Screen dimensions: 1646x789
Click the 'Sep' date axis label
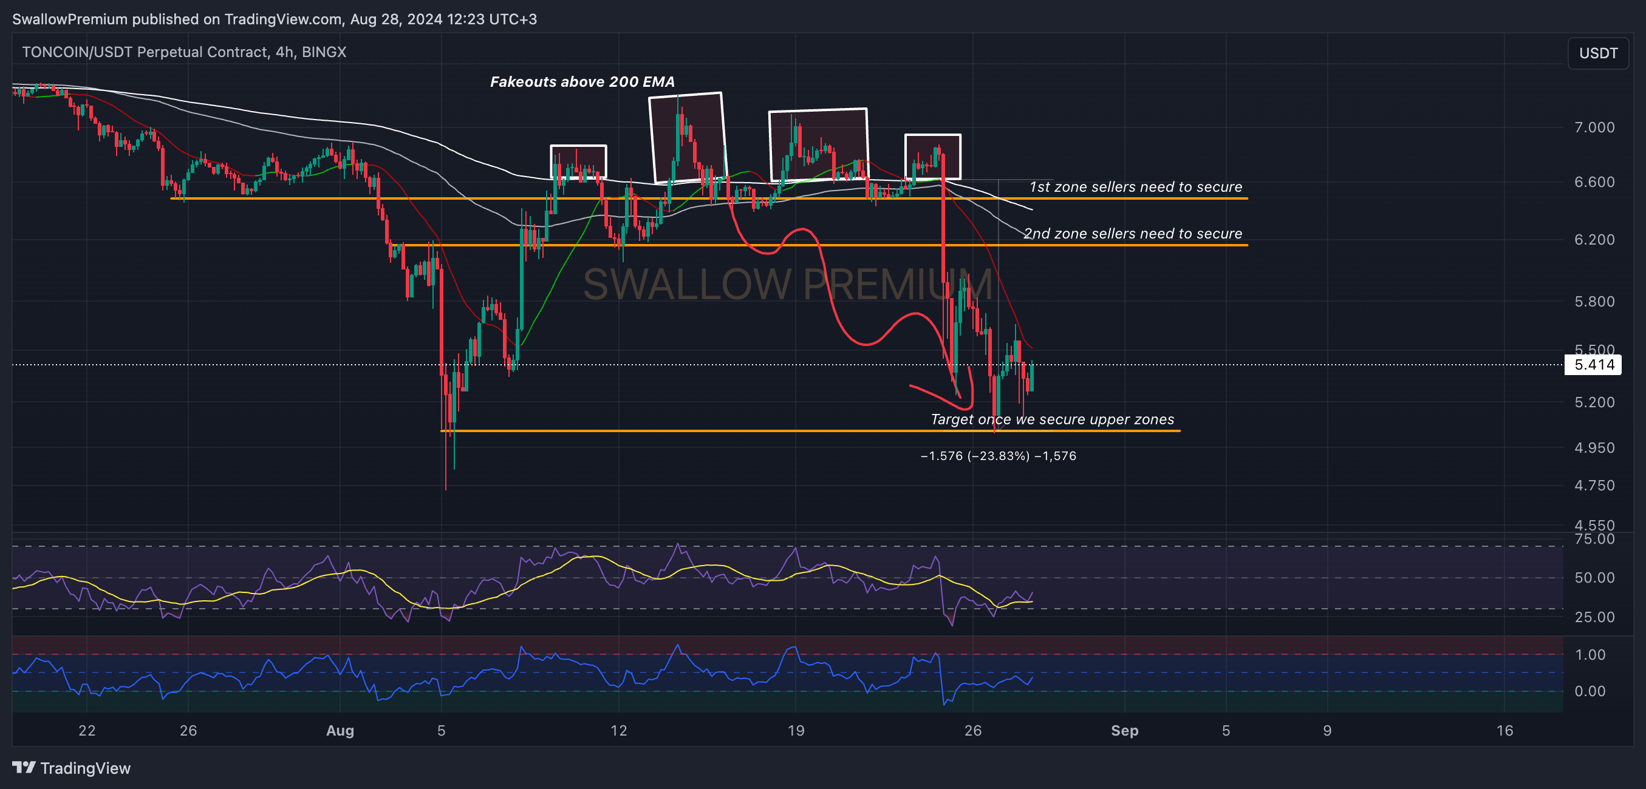(1125, 731)
